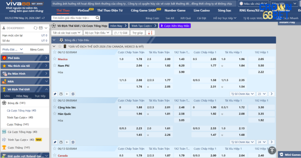Image resolution: width=301 pixels, height=158 pixels.
Task: Click next arrow beside the 23 dropdown
Action: click(271, 94)
